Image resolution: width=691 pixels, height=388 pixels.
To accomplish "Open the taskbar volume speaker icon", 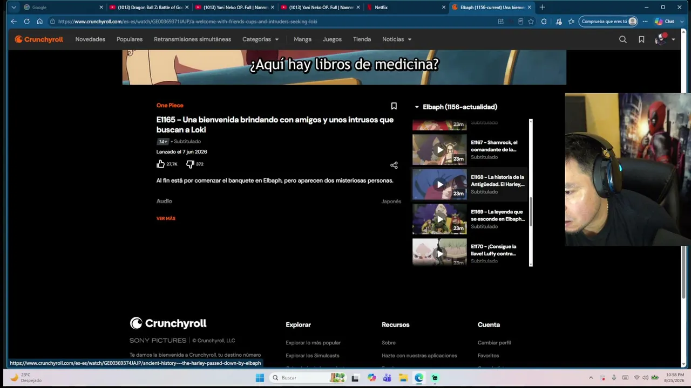I will coord(646,378).
